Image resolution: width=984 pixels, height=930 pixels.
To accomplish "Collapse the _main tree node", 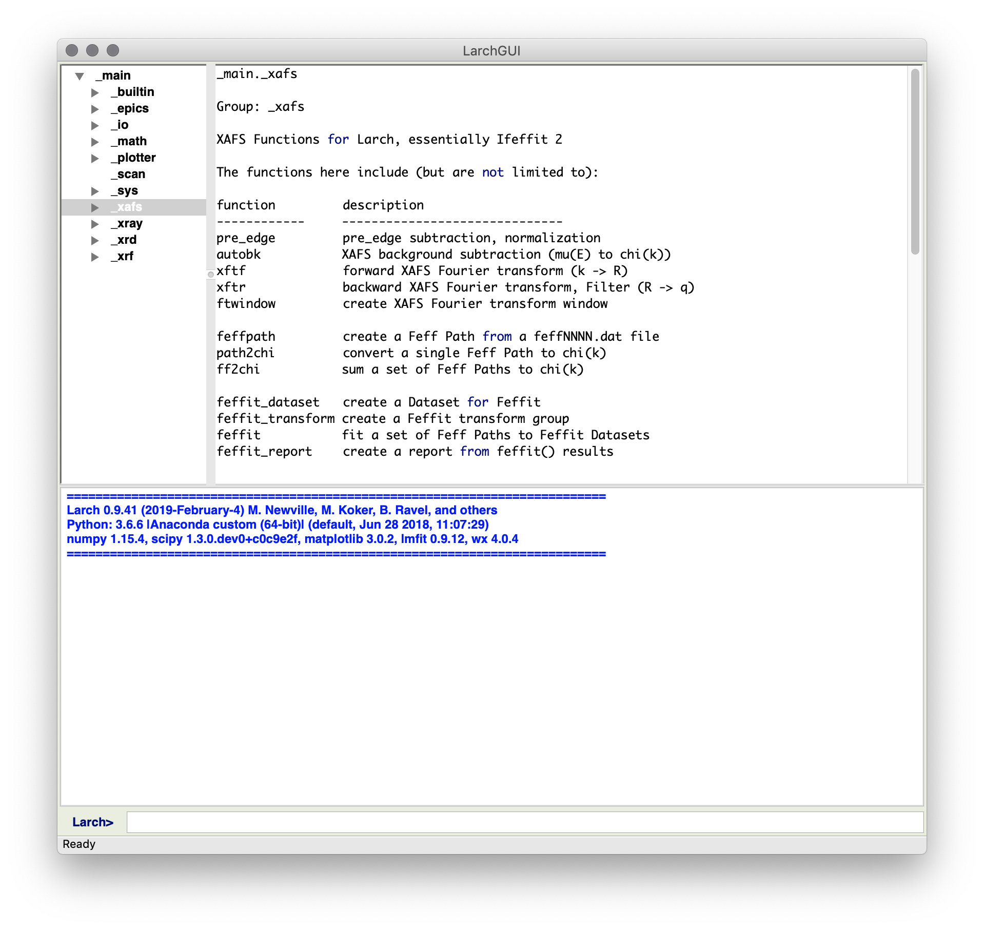I will 80,76.
